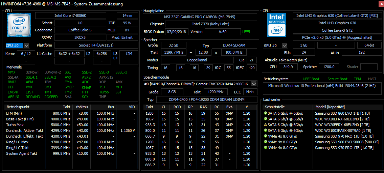384x173 pixels.
Task: Click the HVCI label
Action: tap(372, 79)
